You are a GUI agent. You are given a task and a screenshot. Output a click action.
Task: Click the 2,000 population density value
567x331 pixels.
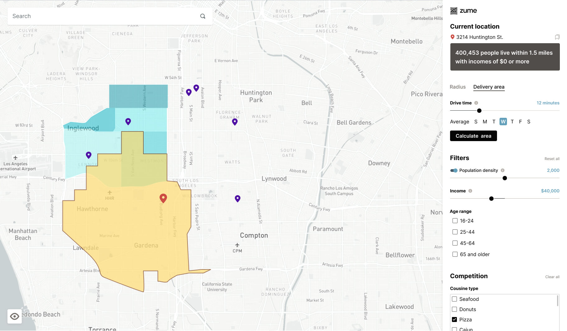coord(553,170)
